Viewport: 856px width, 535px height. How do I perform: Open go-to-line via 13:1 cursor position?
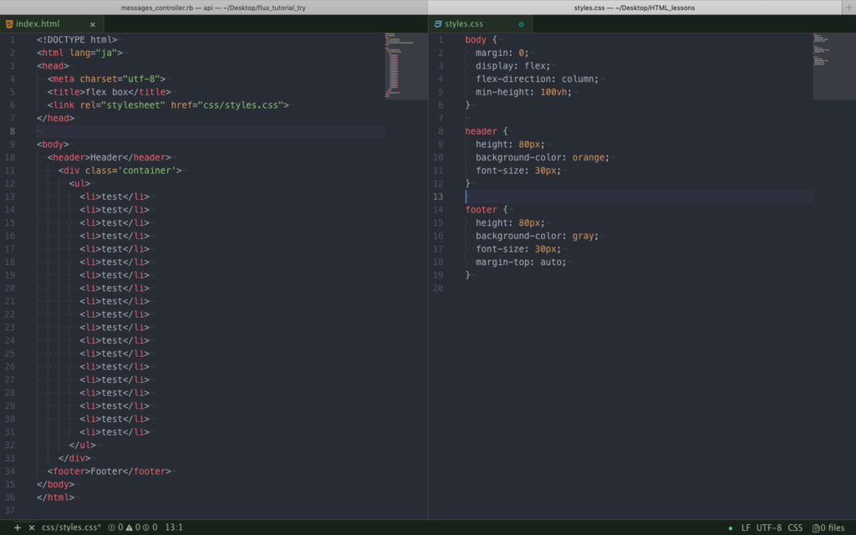(174, 527)
